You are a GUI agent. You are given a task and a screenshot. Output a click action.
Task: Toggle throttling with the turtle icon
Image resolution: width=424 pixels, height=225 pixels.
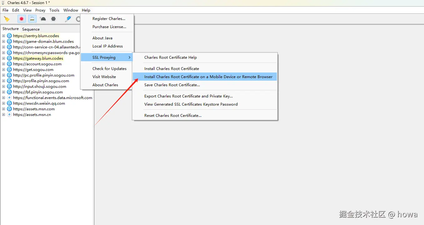43,19
